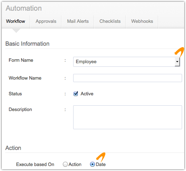
Task: Click inside the Description text area
Action: point(127,117)
